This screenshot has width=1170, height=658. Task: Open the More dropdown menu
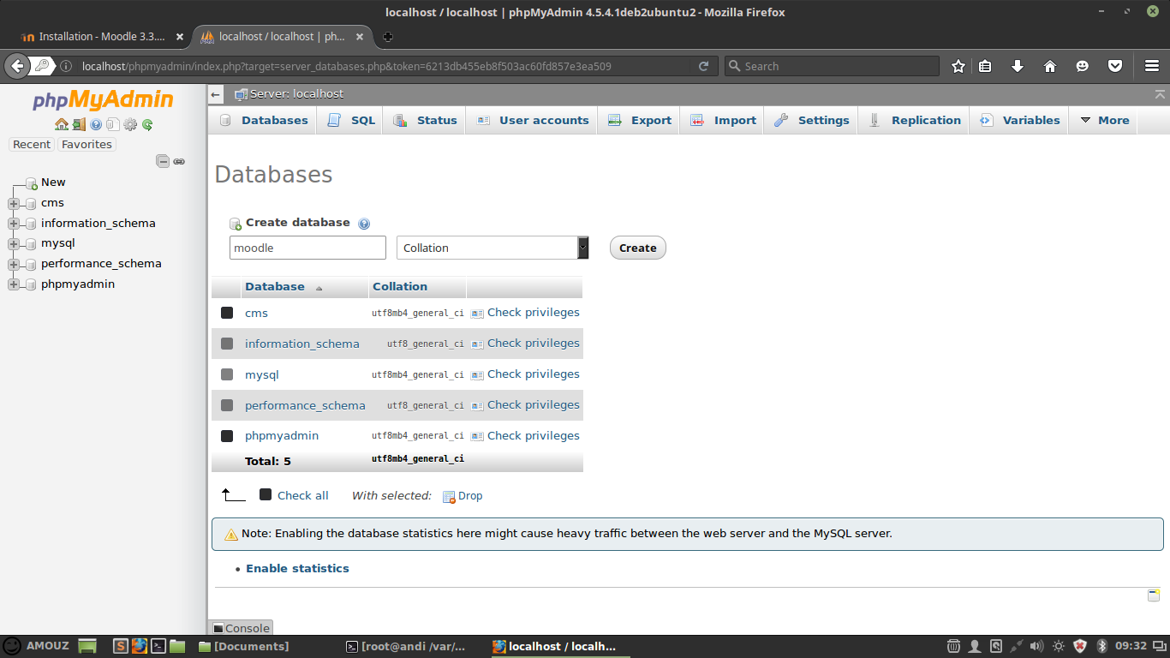1104,120
